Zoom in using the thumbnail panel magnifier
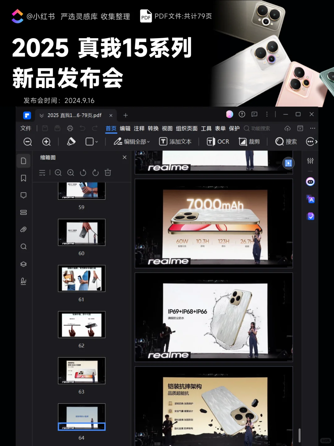334x446 pixels. click(x=71, y=173)
